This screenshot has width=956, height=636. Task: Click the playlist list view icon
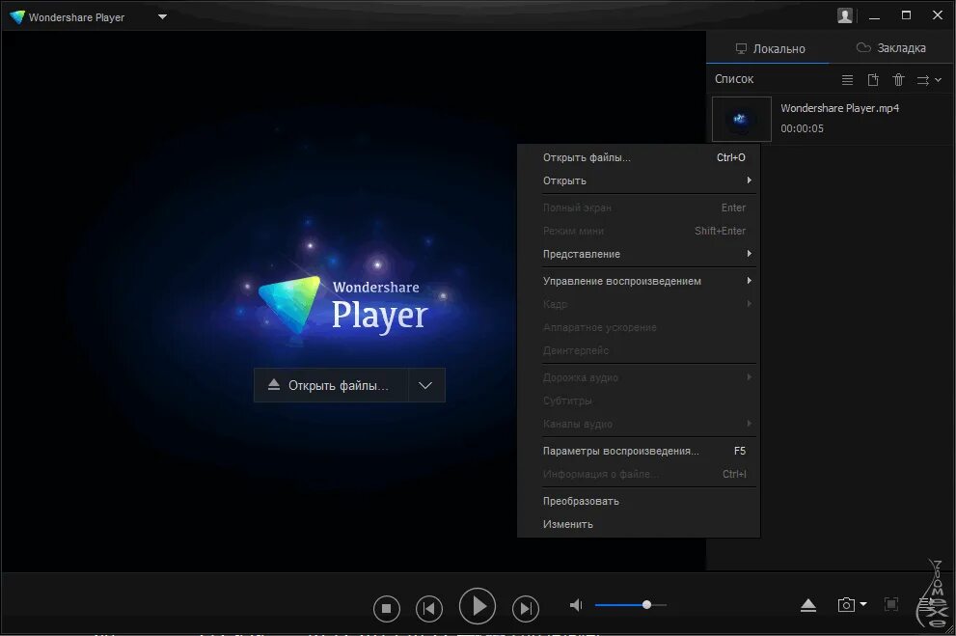[x=848, y=80]
